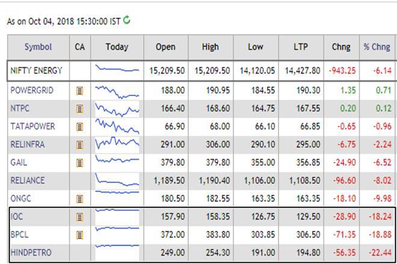Select POWERGRID LTP value 190.30
The image size is (397, 264).
(x=309, y=91)
